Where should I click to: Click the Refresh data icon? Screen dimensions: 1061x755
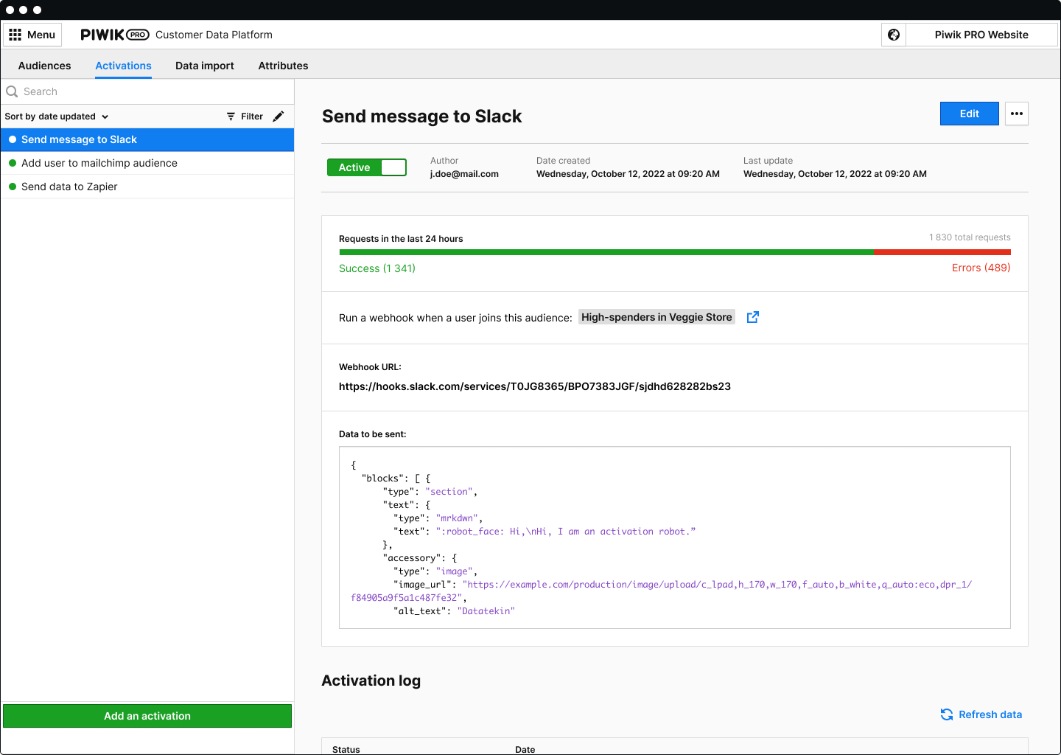point(947,714)
